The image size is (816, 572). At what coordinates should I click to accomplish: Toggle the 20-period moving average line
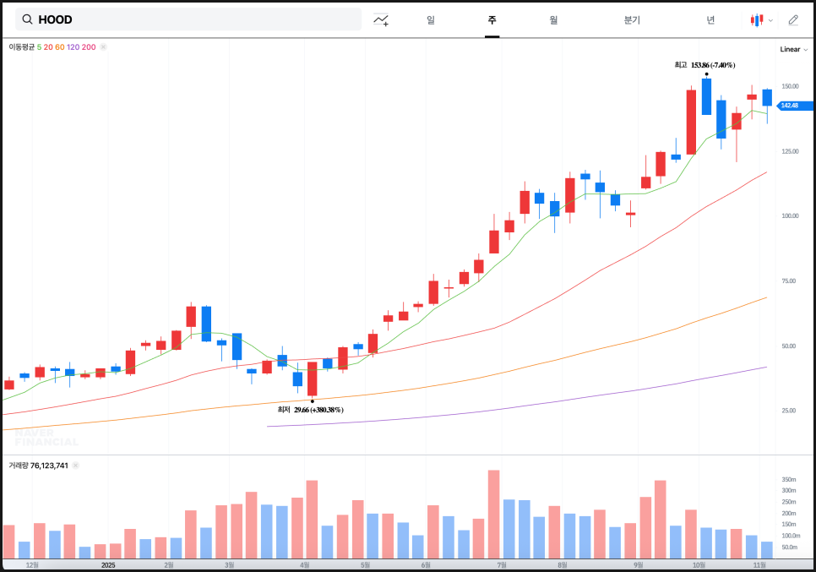[x=48, y=47]
